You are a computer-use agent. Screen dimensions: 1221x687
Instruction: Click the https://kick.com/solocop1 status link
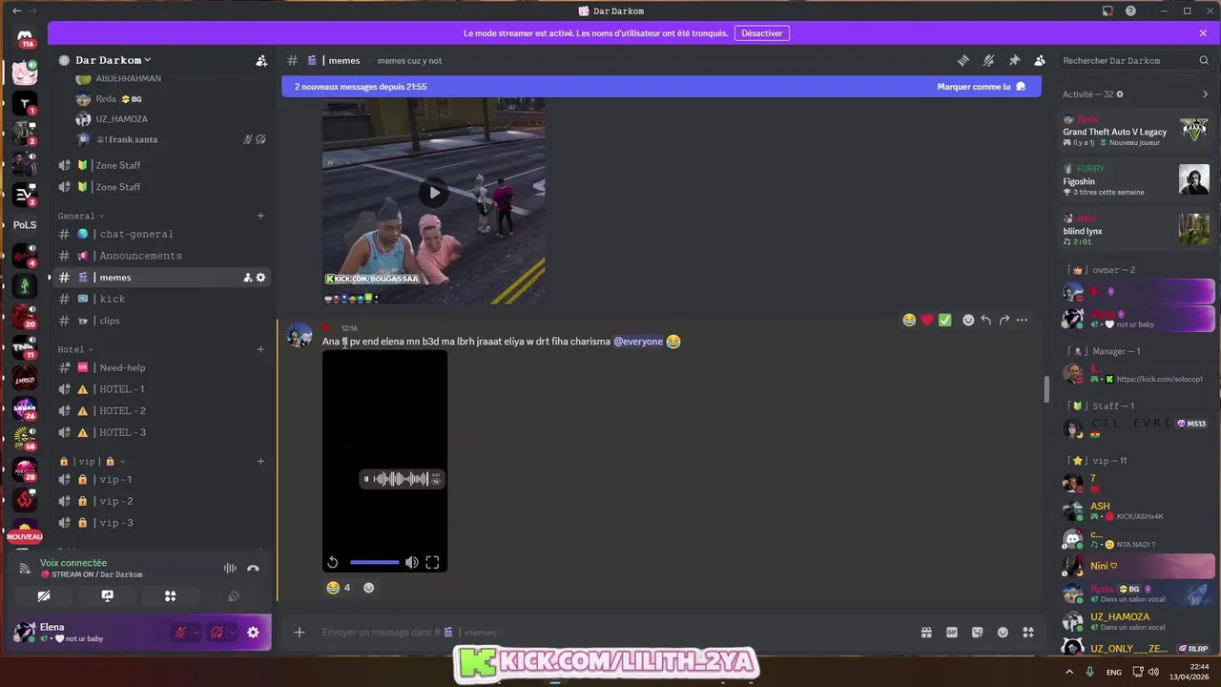tap(1159, 379)
